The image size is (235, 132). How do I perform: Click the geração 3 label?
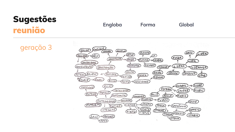(x=36, y=48)
